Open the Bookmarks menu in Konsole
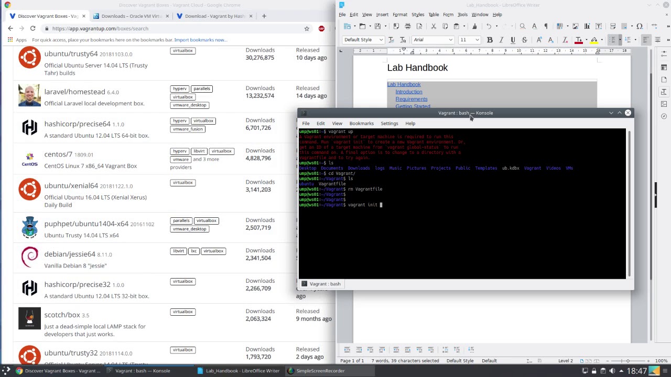This screenshot has width=671, height=377. tap(361, 124)
